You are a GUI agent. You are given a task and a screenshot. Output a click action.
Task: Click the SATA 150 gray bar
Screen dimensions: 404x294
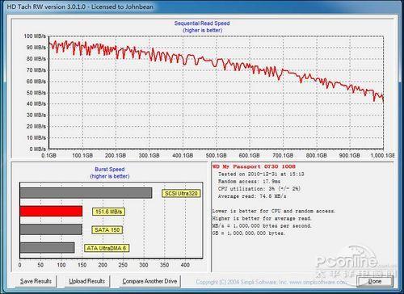click(x=51, y=229)
